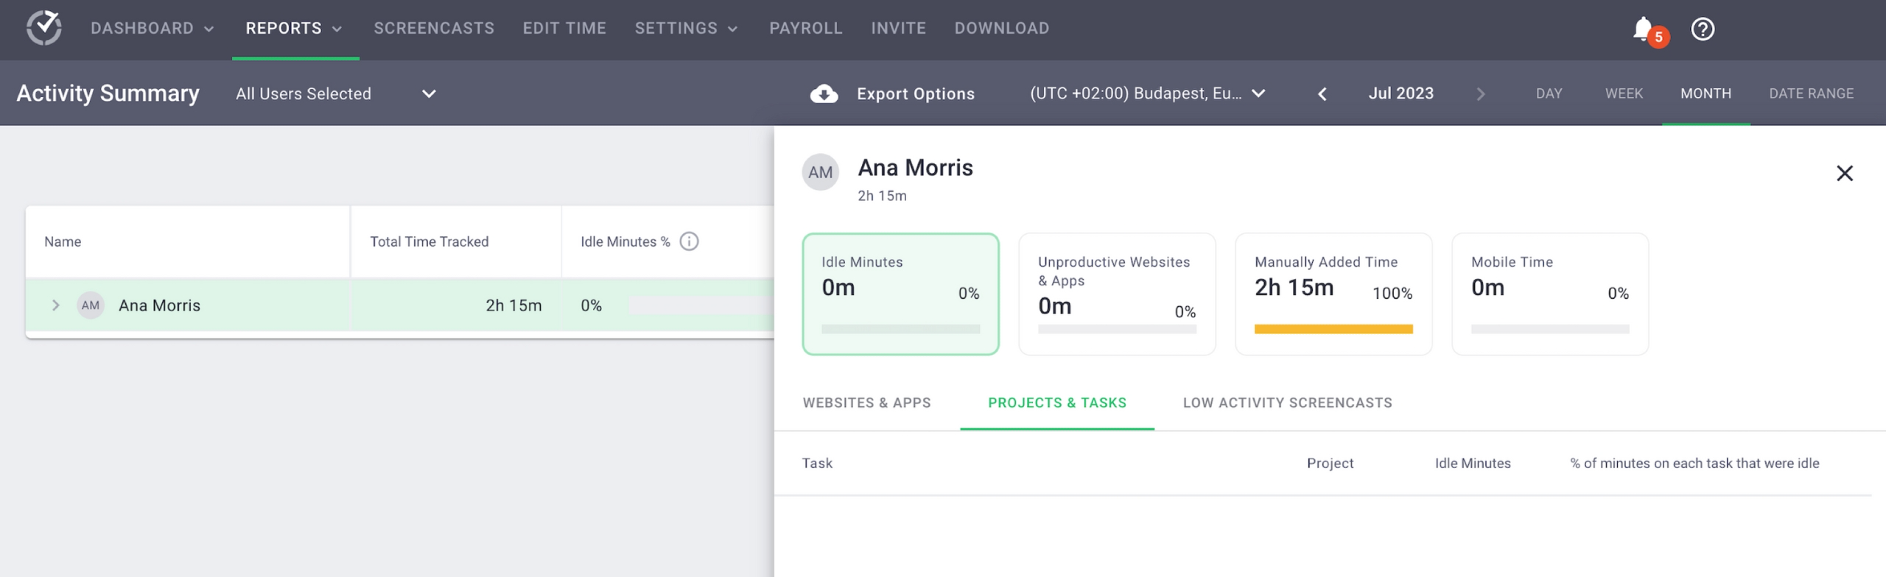The width and height of the screenshot is (1886, 577).
Task: Click the Project column header
Action: point(1331,463)
